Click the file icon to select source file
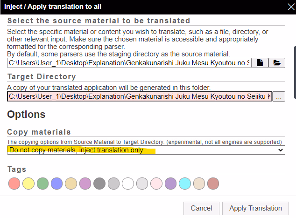 pyautogui.click(x=260, y=63)
